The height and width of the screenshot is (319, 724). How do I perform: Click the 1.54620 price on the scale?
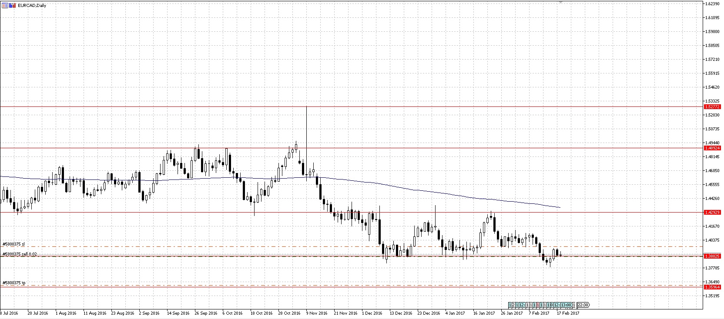(712, 87)
